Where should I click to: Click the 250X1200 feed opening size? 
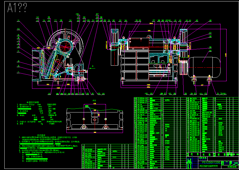[52, 105]
